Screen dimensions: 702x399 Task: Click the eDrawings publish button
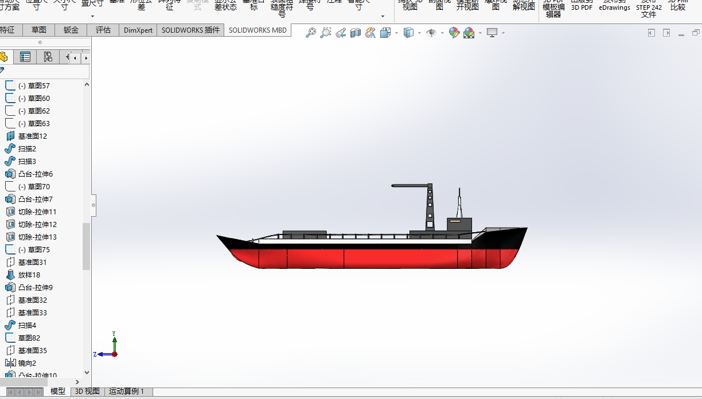coord(614,6)
